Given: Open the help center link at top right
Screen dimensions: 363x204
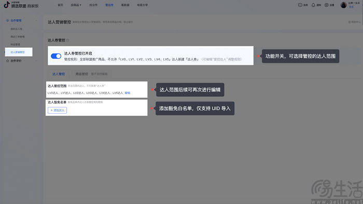Looking at the screenshot, I should (x=354, y=22).
